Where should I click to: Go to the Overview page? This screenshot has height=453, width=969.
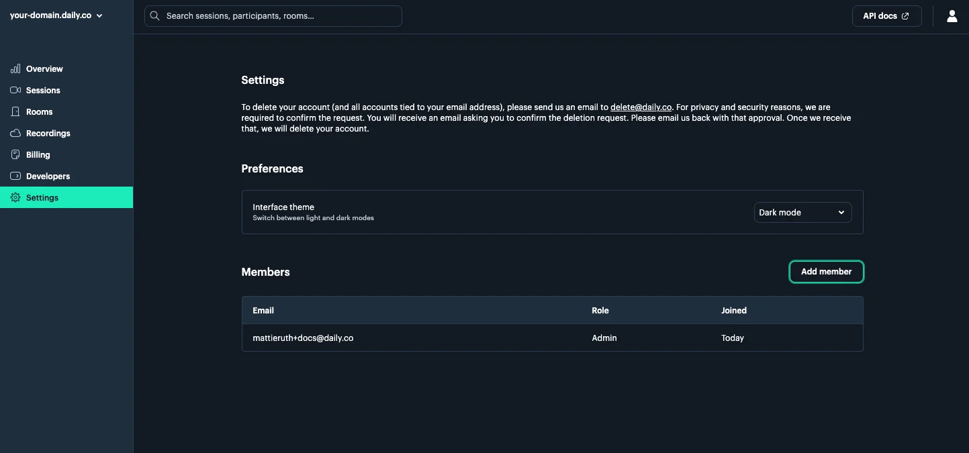click(x=66, y=69)
